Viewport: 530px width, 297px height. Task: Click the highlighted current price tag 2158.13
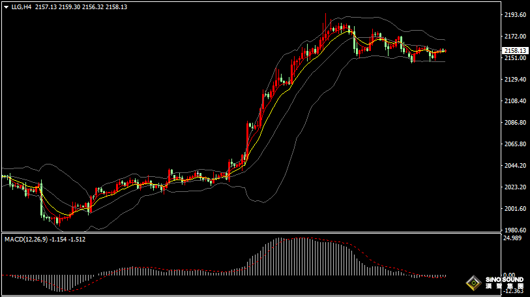[515, 50]
